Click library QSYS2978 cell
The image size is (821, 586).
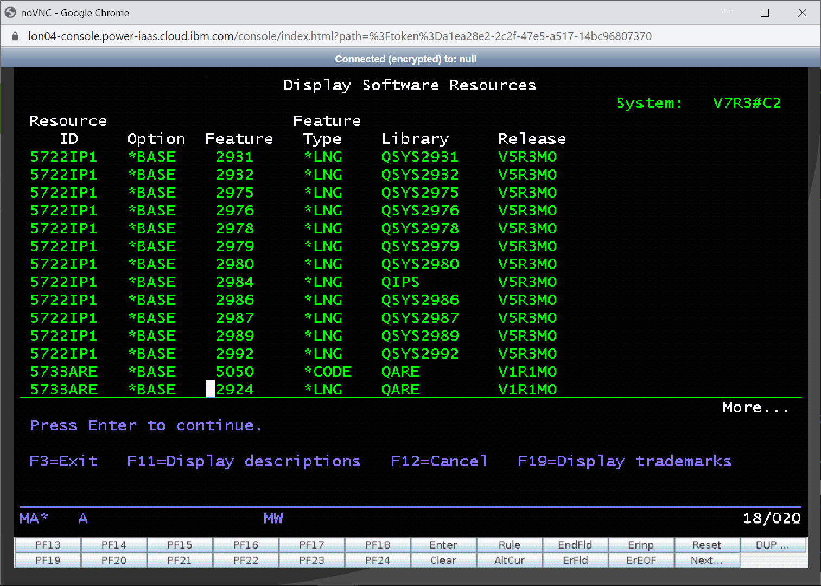420,228
